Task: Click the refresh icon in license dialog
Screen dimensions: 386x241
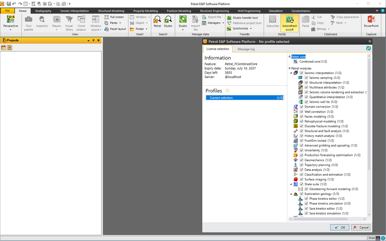Action: point(368,48)
